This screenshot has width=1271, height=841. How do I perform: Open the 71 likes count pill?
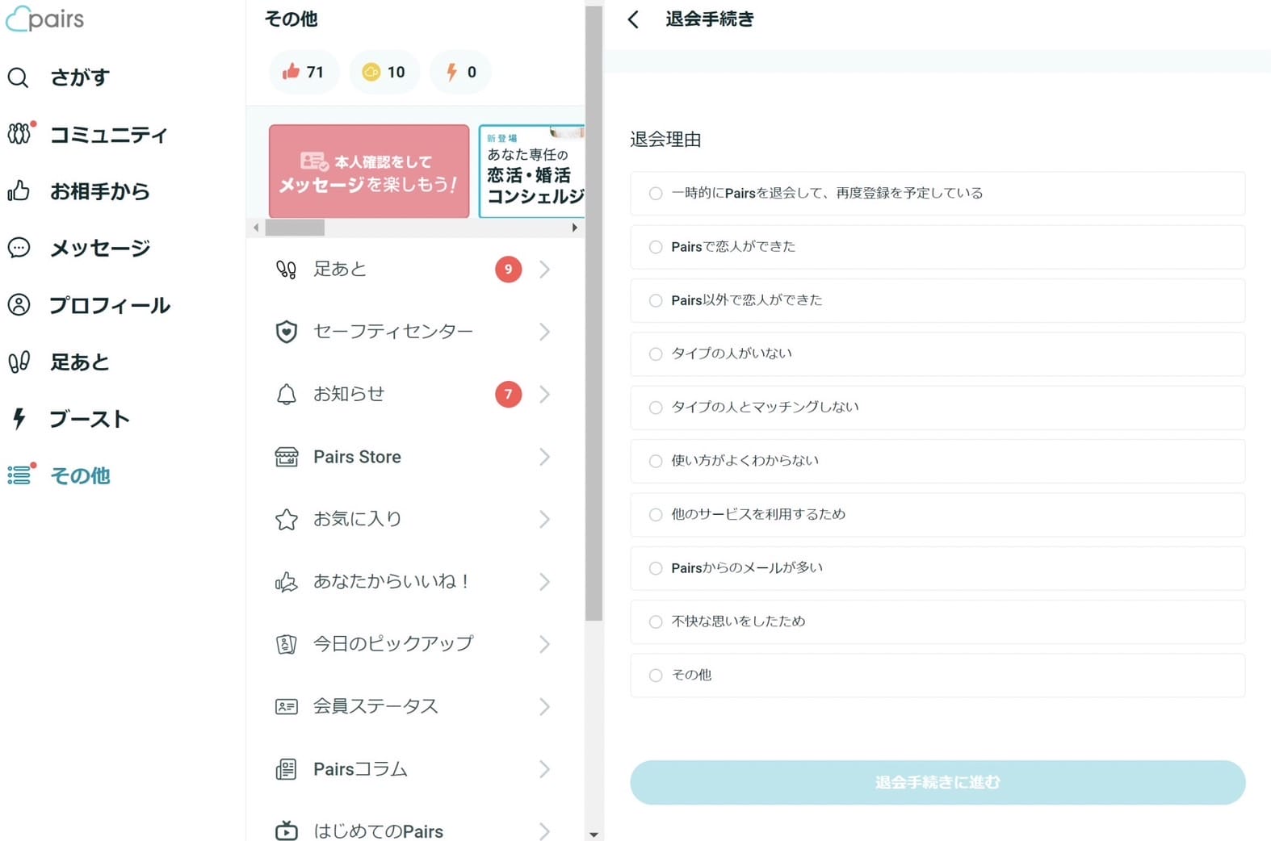(x=304, y=72)
